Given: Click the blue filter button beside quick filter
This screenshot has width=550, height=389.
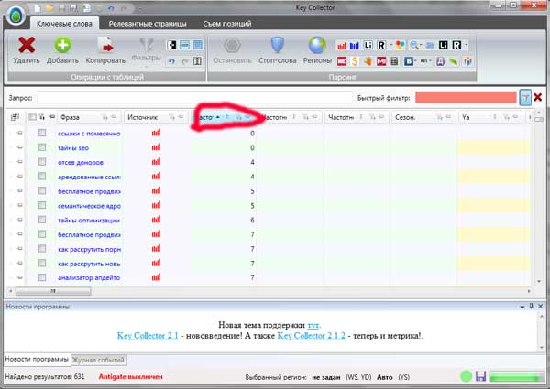Looking at the screenshot, I should [524, 97].
